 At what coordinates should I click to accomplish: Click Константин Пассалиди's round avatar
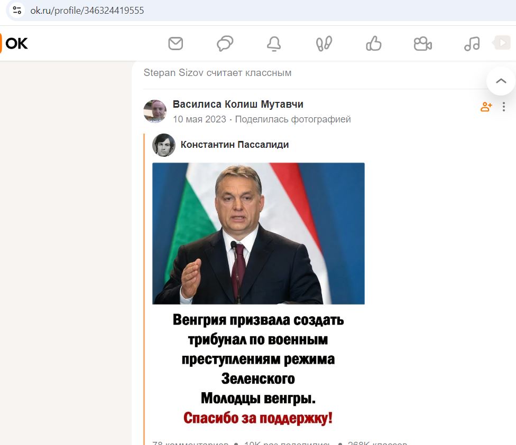tap(164, 145)
